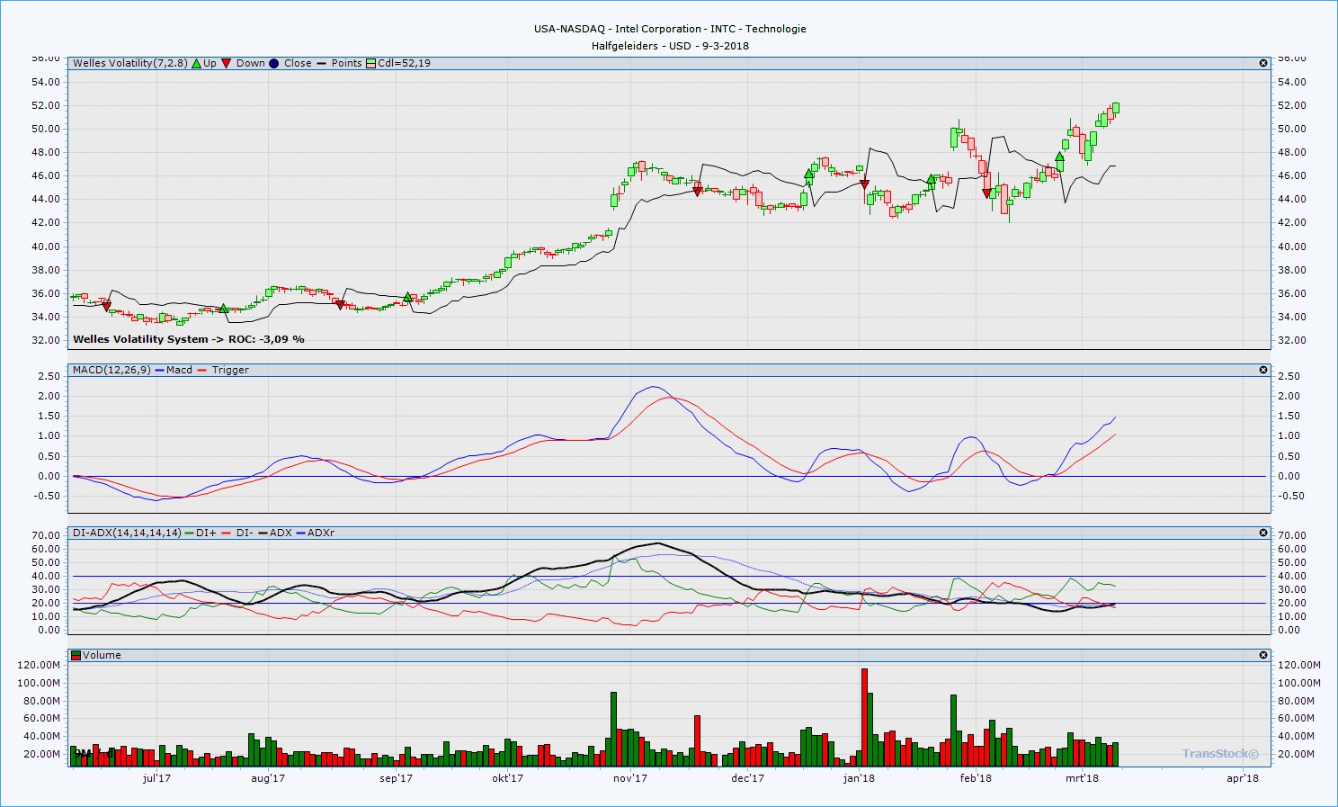This screenshot has height=807, width=1338.
Task: Close the Volume panel
Action: pos(1263,655)
